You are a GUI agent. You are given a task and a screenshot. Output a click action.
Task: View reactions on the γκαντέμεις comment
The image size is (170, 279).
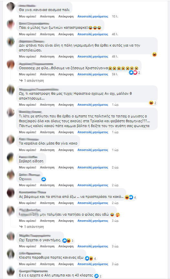coord(68,241)
